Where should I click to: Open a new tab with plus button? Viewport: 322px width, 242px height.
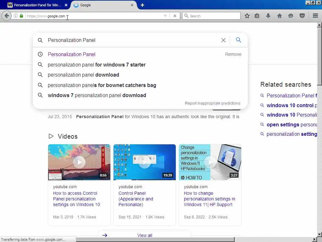pos(142,5)
